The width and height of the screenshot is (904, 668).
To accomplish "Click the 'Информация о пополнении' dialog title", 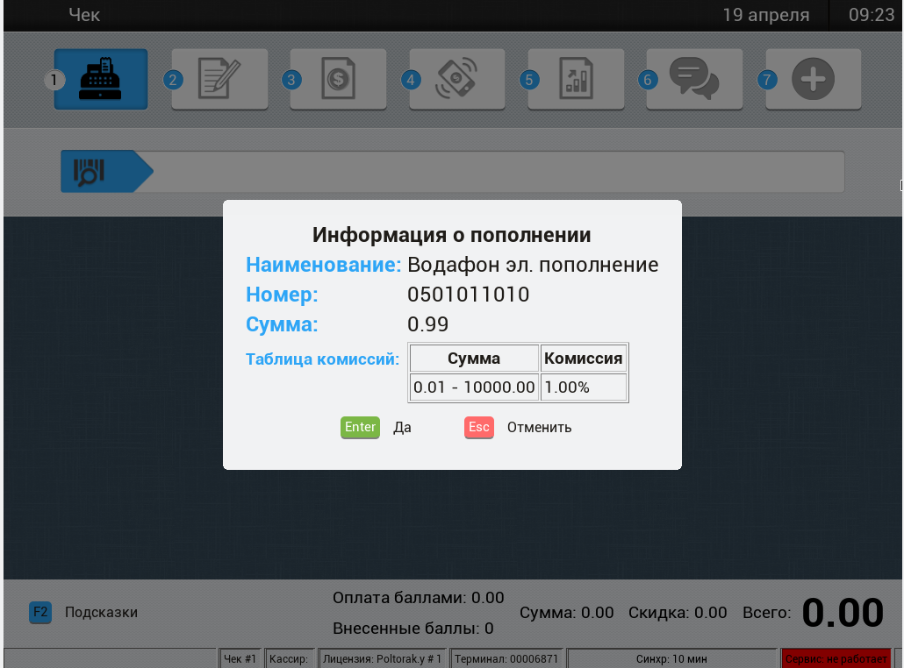I will [452, 235].
